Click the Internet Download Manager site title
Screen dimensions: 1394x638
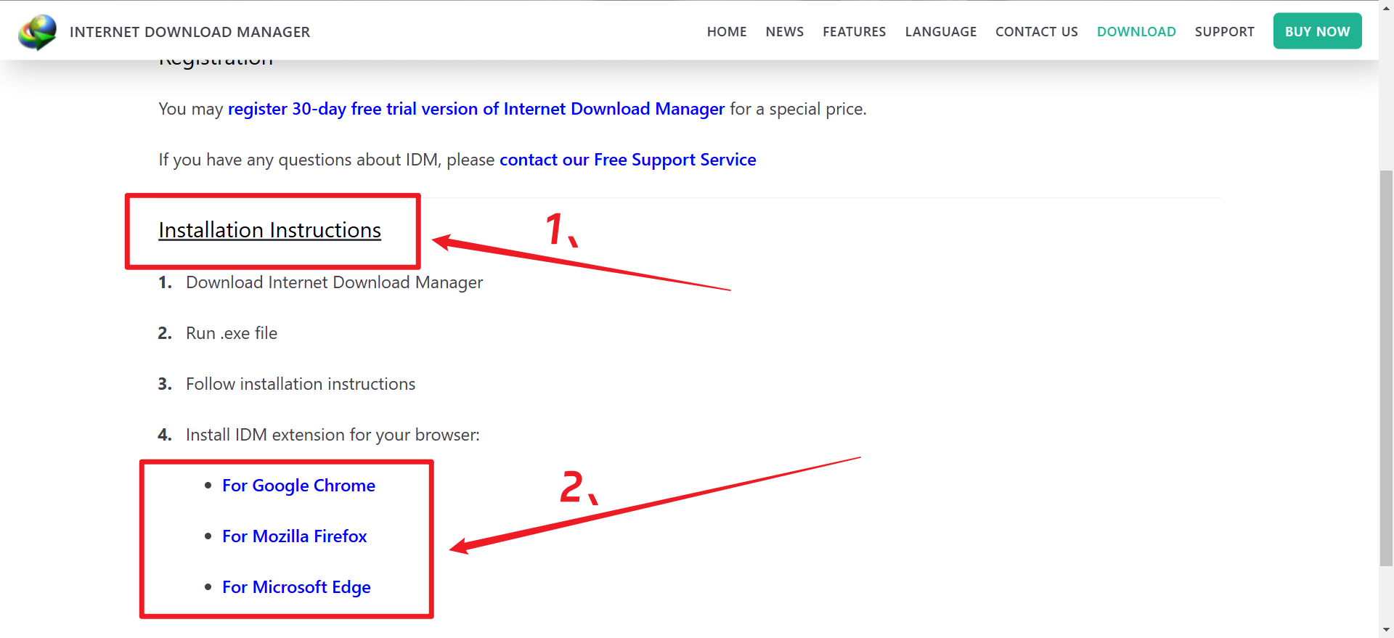(x=189, y=32)
